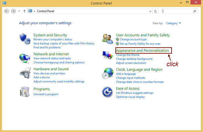Image resolution: width=203 pixels, height=132 pixels.
Task: Click the Programs disc box icon
Action: click(25, 92)
